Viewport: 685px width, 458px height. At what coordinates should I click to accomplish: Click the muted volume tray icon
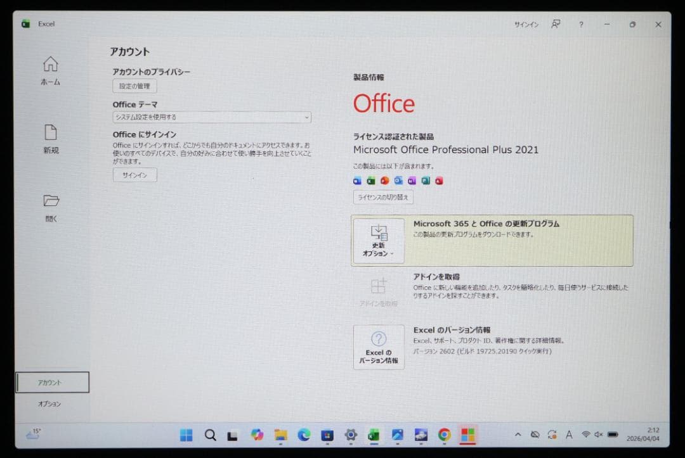(599, 435)
